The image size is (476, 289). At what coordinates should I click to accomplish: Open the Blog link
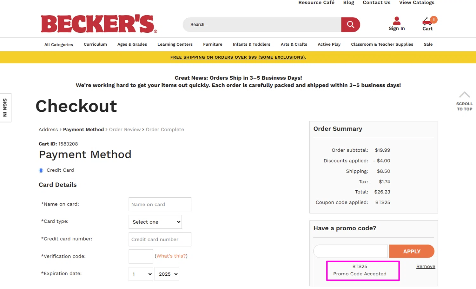(x=348, y=3)
